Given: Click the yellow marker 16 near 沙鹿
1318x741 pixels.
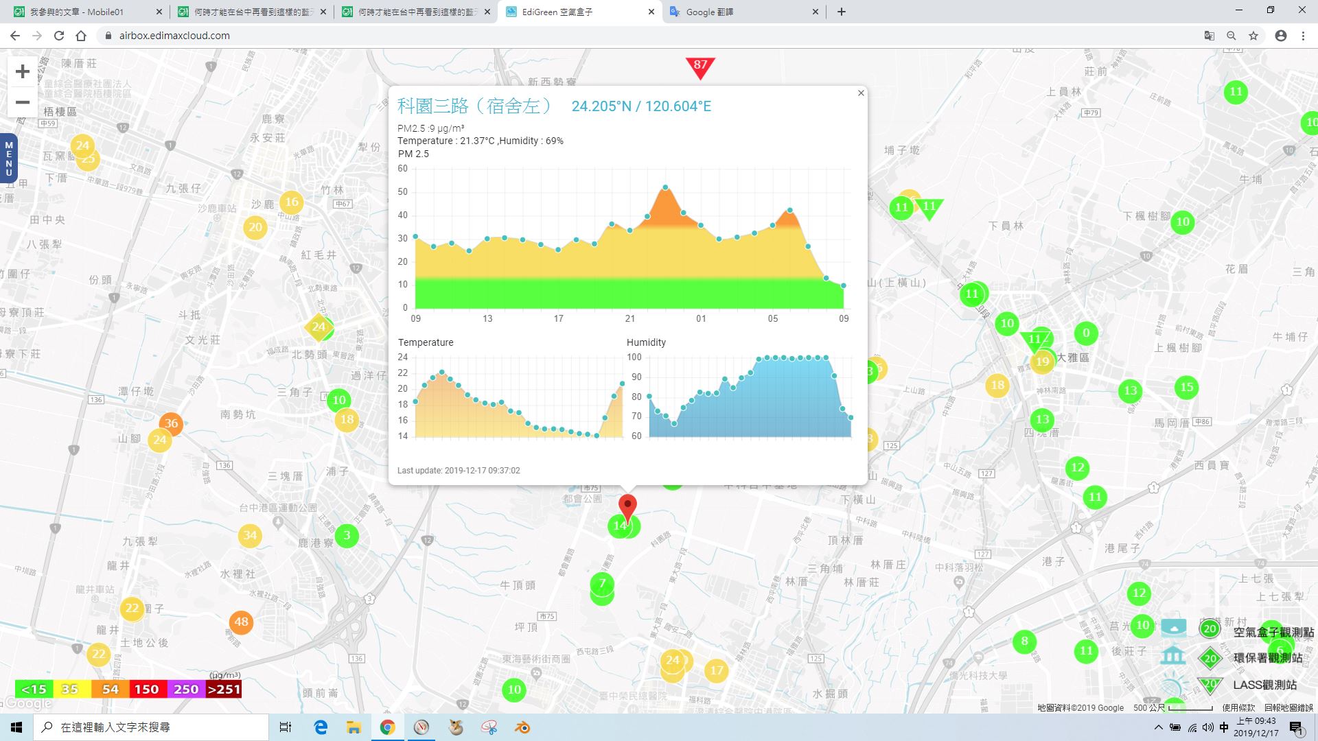Looking at the screenshot, I should [292, 202].
